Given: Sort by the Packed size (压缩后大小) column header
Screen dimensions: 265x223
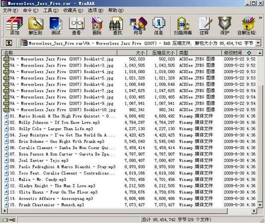Looking at the screenshot, I should point(162,53).
